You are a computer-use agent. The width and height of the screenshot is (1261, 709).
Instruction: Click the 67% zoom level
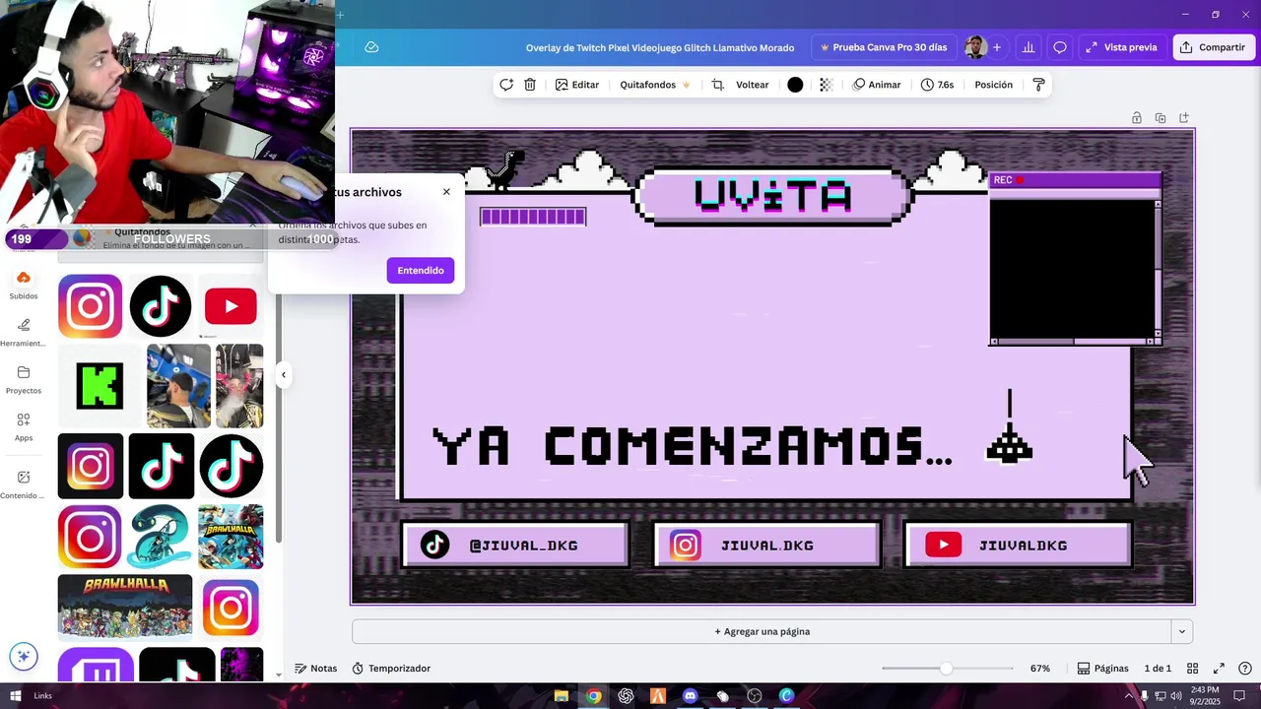click(1040, 669)
